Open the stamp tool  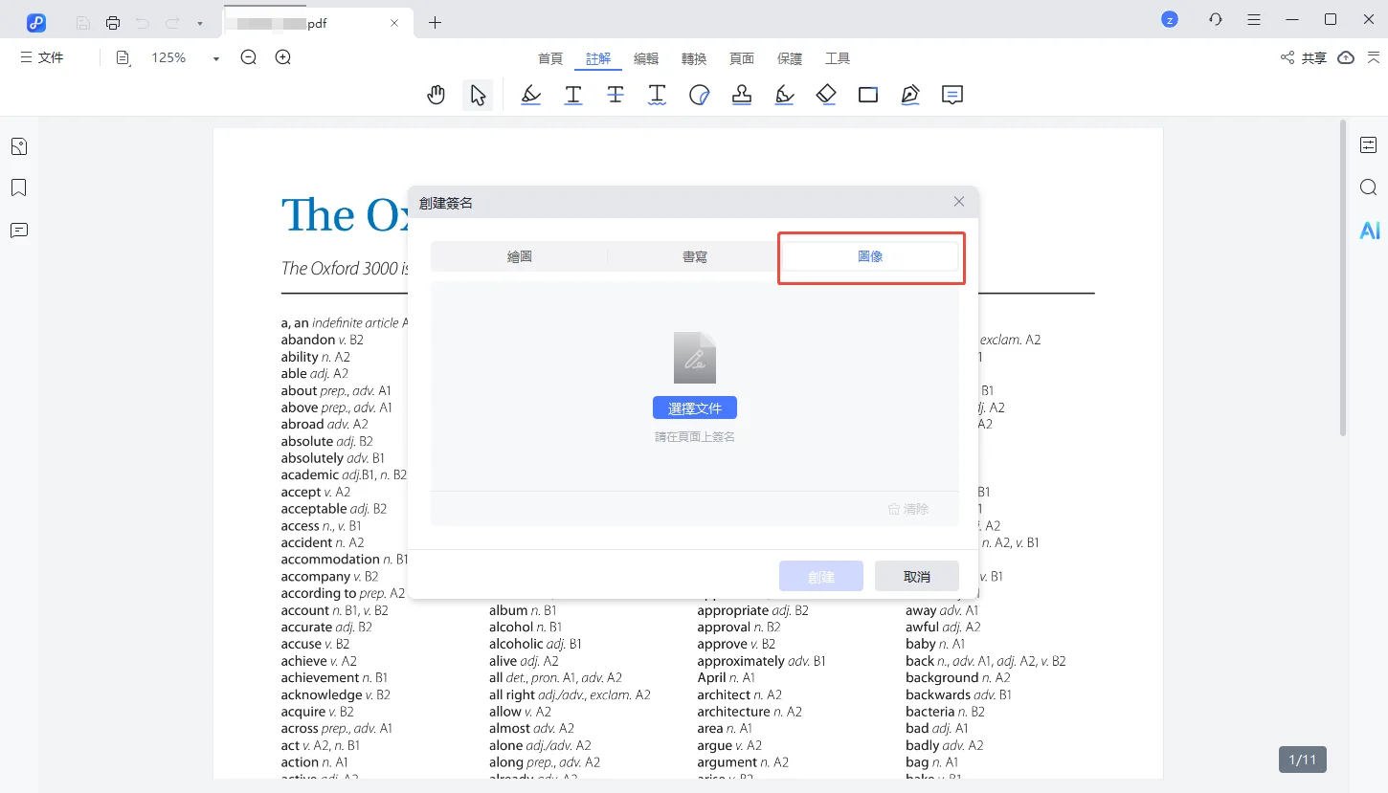coord(741,95)
